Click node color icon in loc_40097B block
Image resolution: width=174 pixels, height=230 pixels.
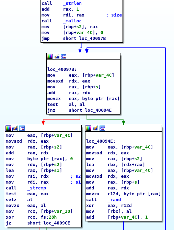pos(50,56)
